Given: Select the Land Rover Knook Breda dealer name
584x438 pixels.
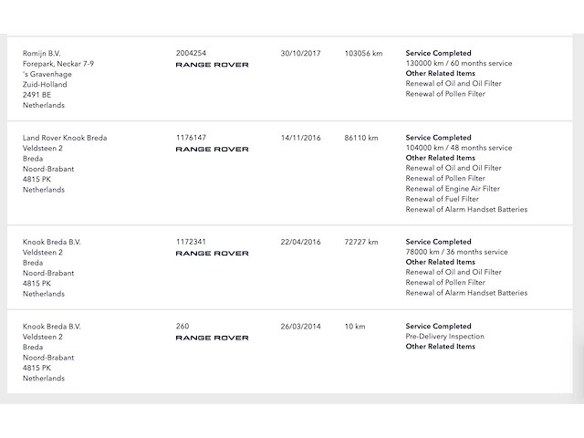Looking at the screenshot, I should [x=65, y=138].
